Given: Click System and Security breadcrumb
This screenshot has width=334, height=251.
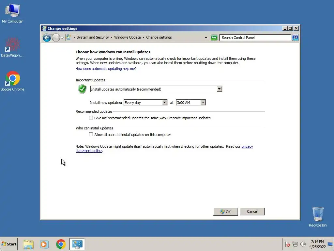Looking at the screenshot, I should (93, 37).
